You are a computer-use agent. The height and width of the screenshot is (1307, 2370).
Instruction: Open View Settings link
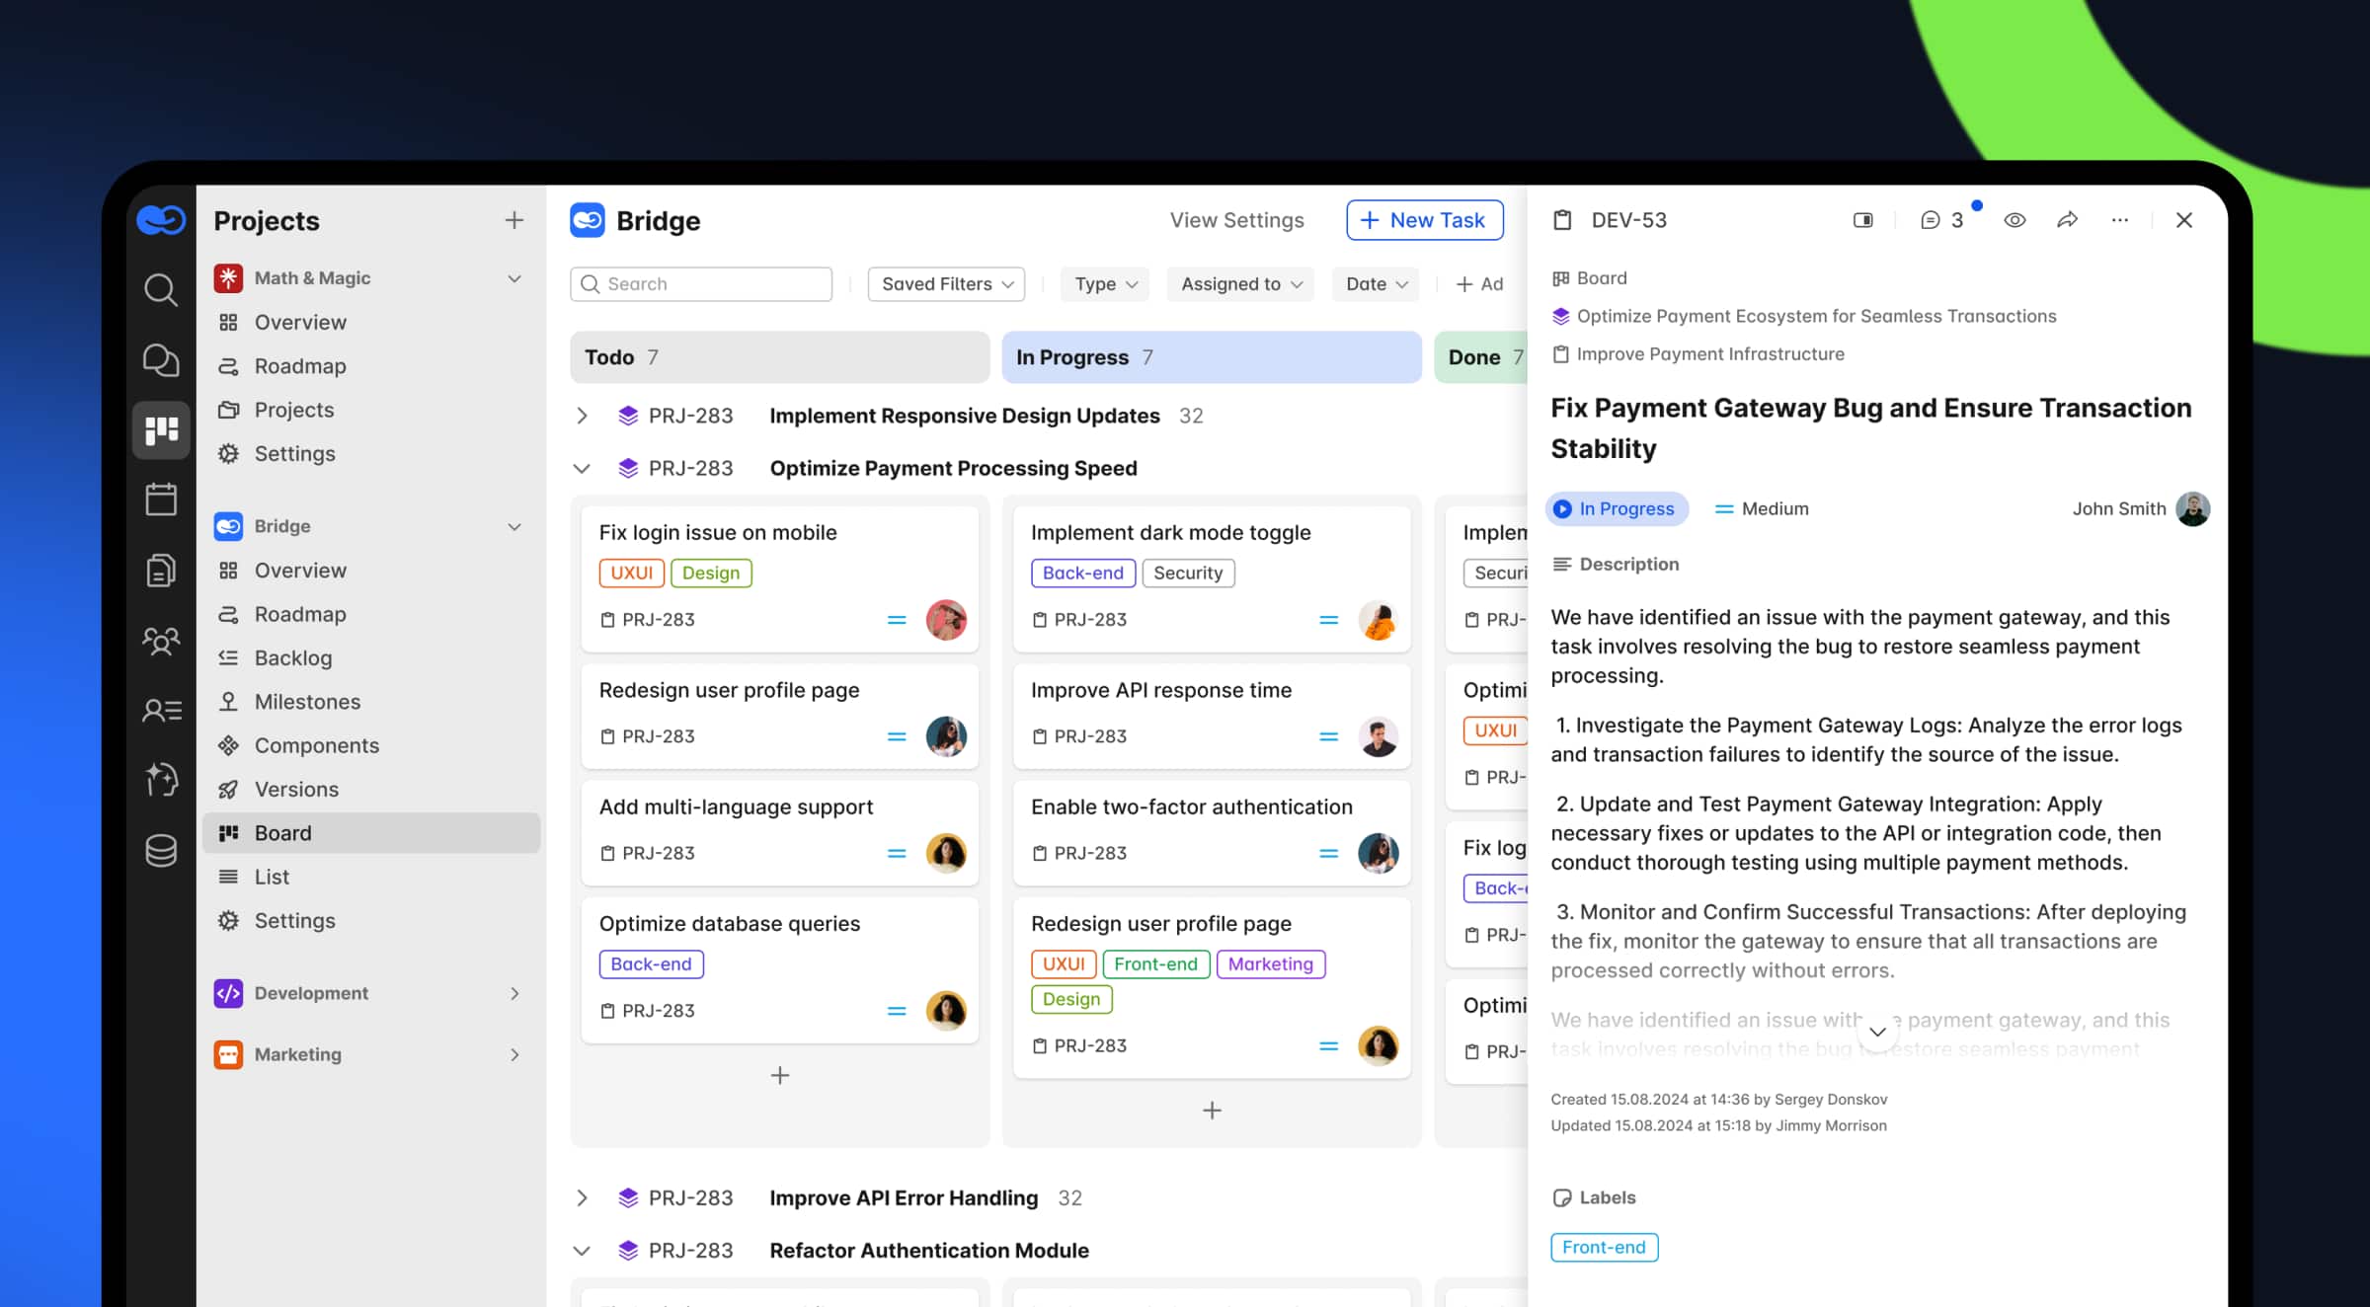tap(1236, 220)
